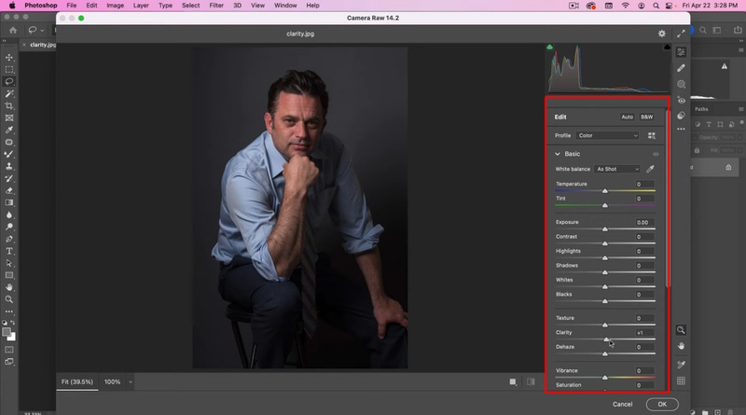Screen dimensions: 746x415
Task: Open the Masking tool
Action: pos(682,84)
